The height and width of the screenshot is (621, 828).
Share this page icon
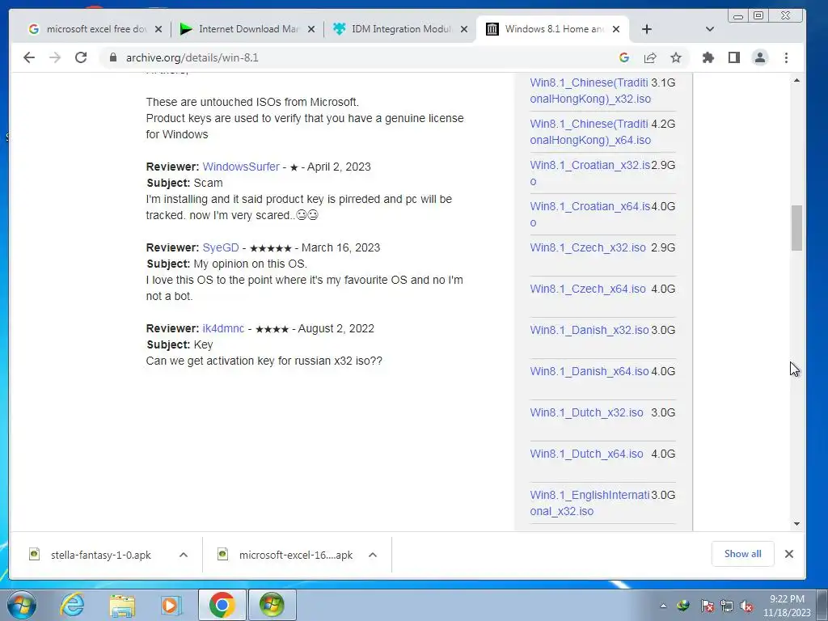pyautogui.click(x=650, y=57)
